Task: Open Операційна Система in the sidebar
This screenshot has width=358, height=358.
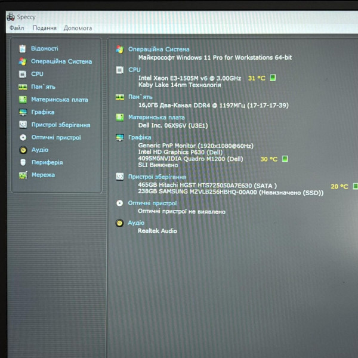Action: click(x=61, y=61)
